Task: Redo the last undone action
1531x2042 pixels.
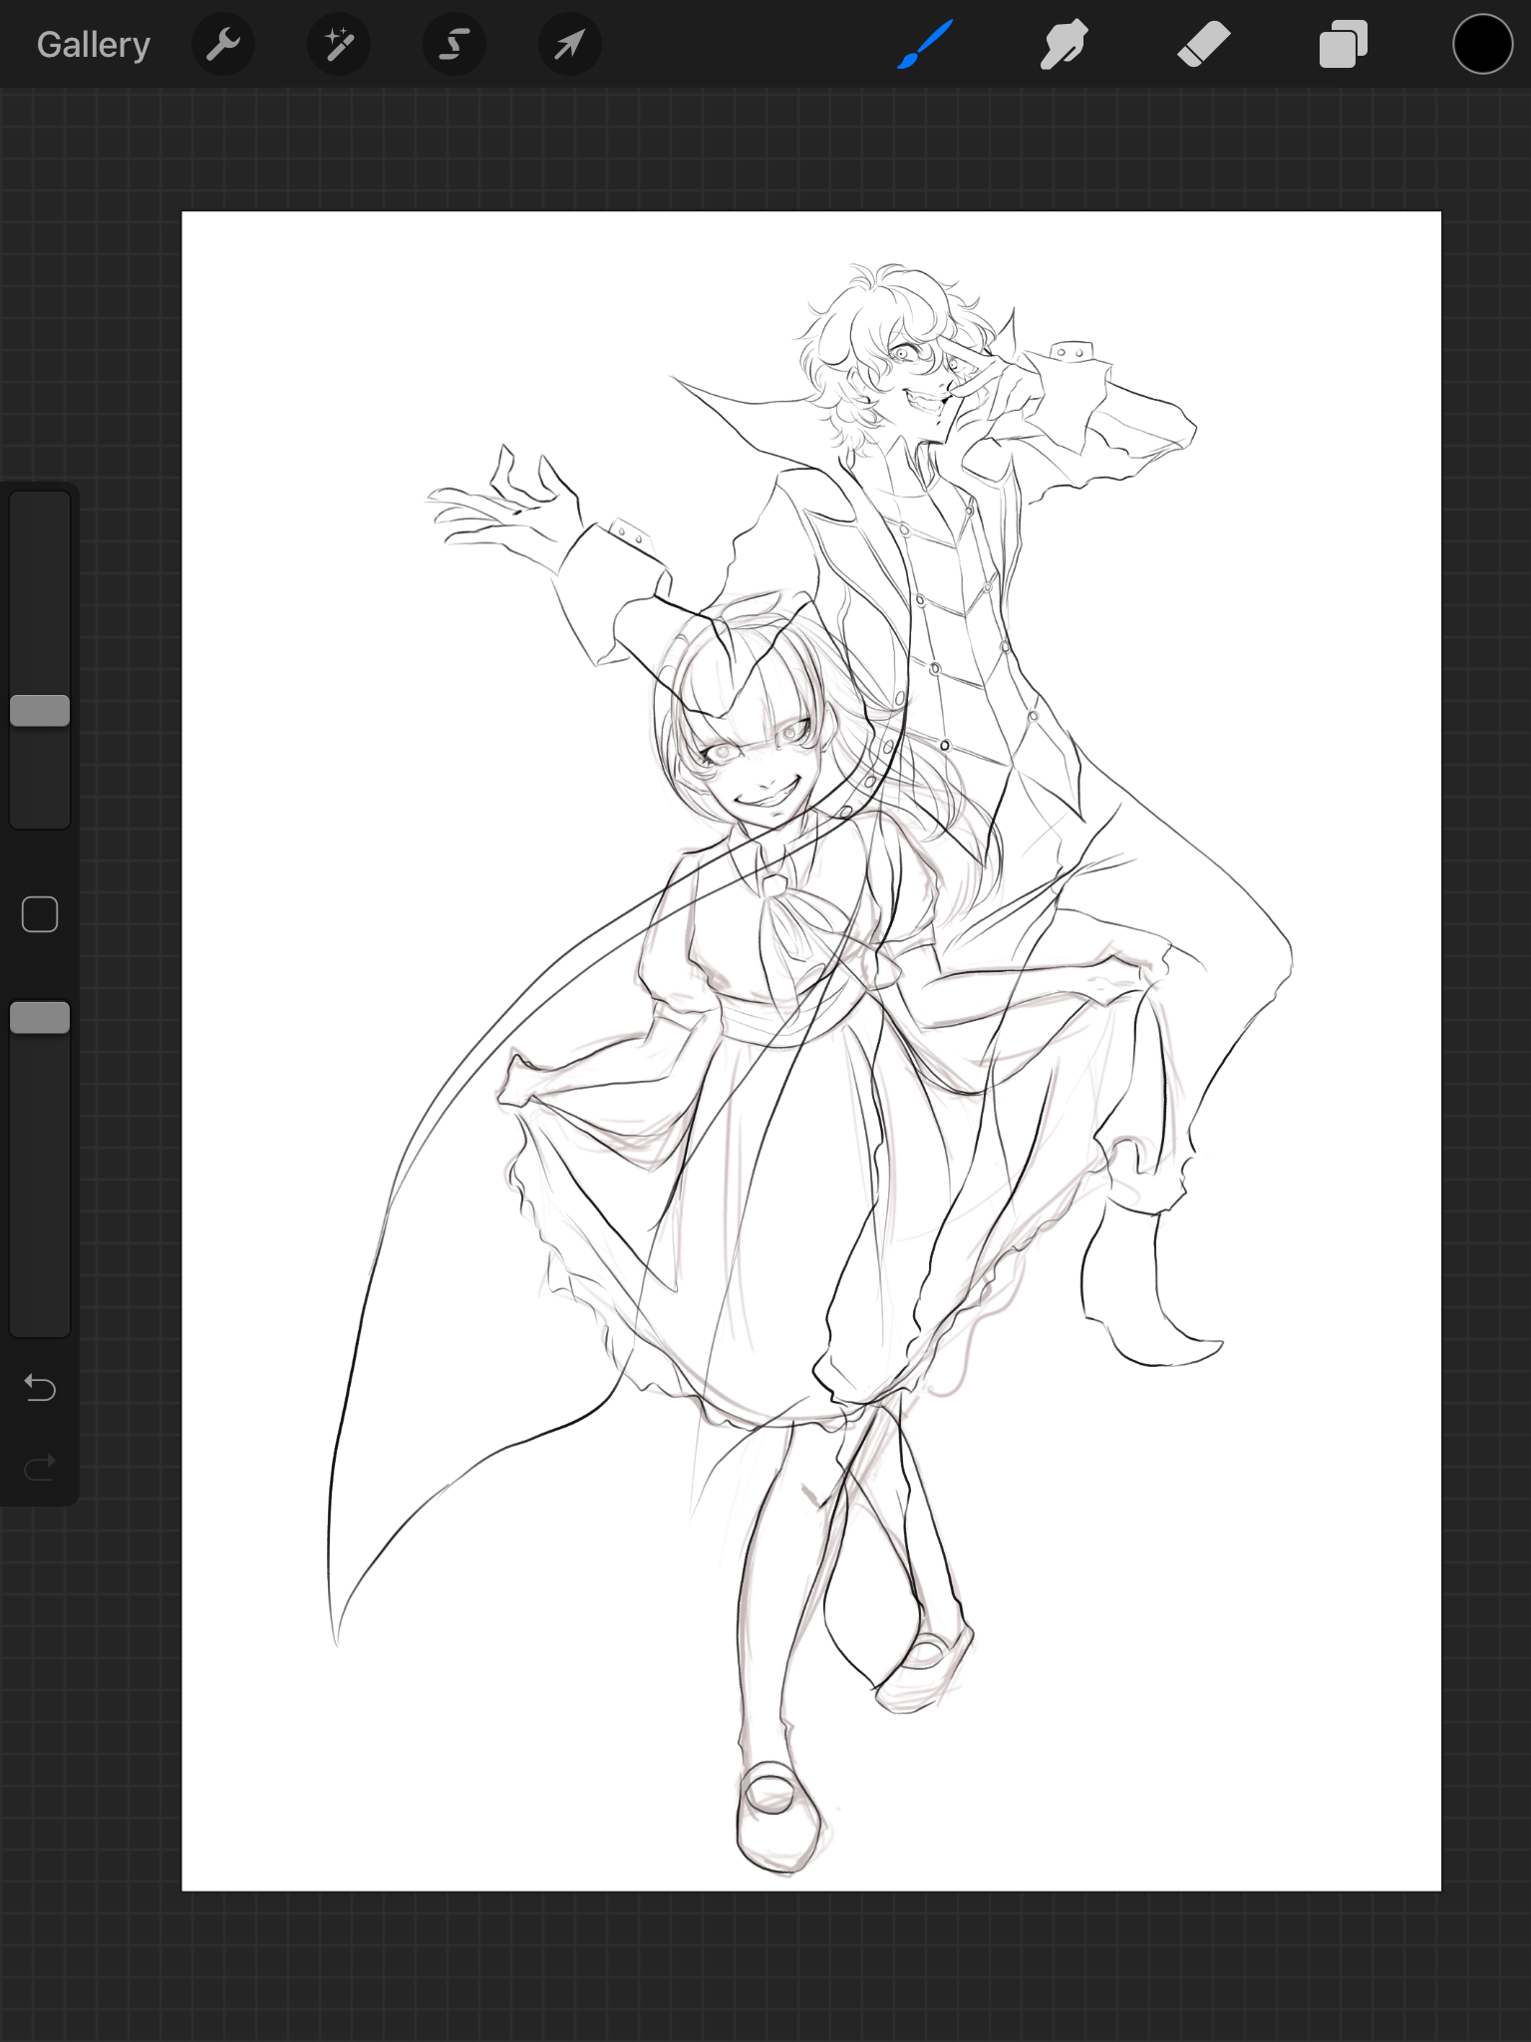Action: [40, 1468]
